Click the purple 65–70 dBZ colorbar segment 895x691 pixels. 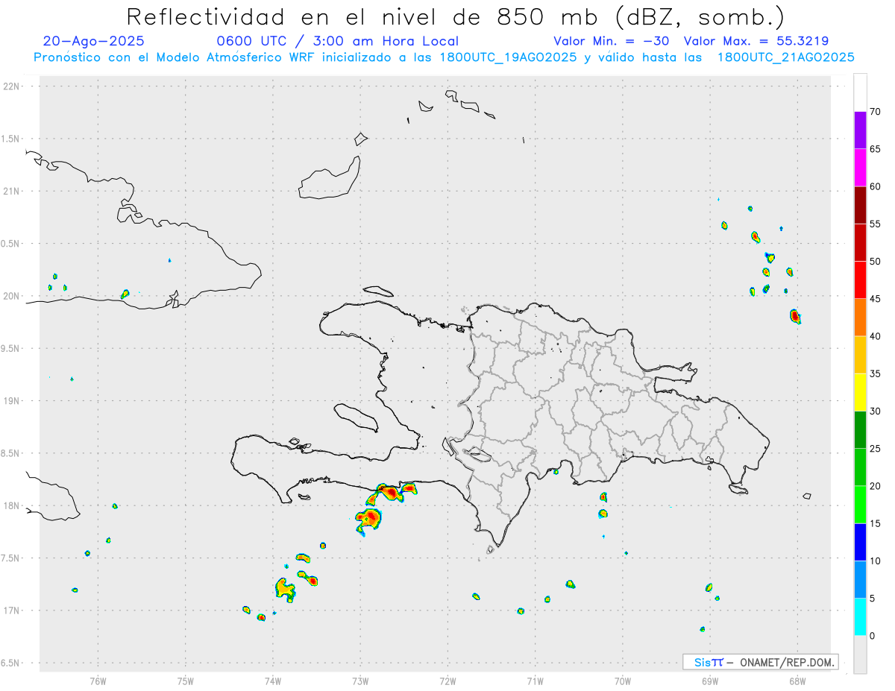click(x=860, y=130)
